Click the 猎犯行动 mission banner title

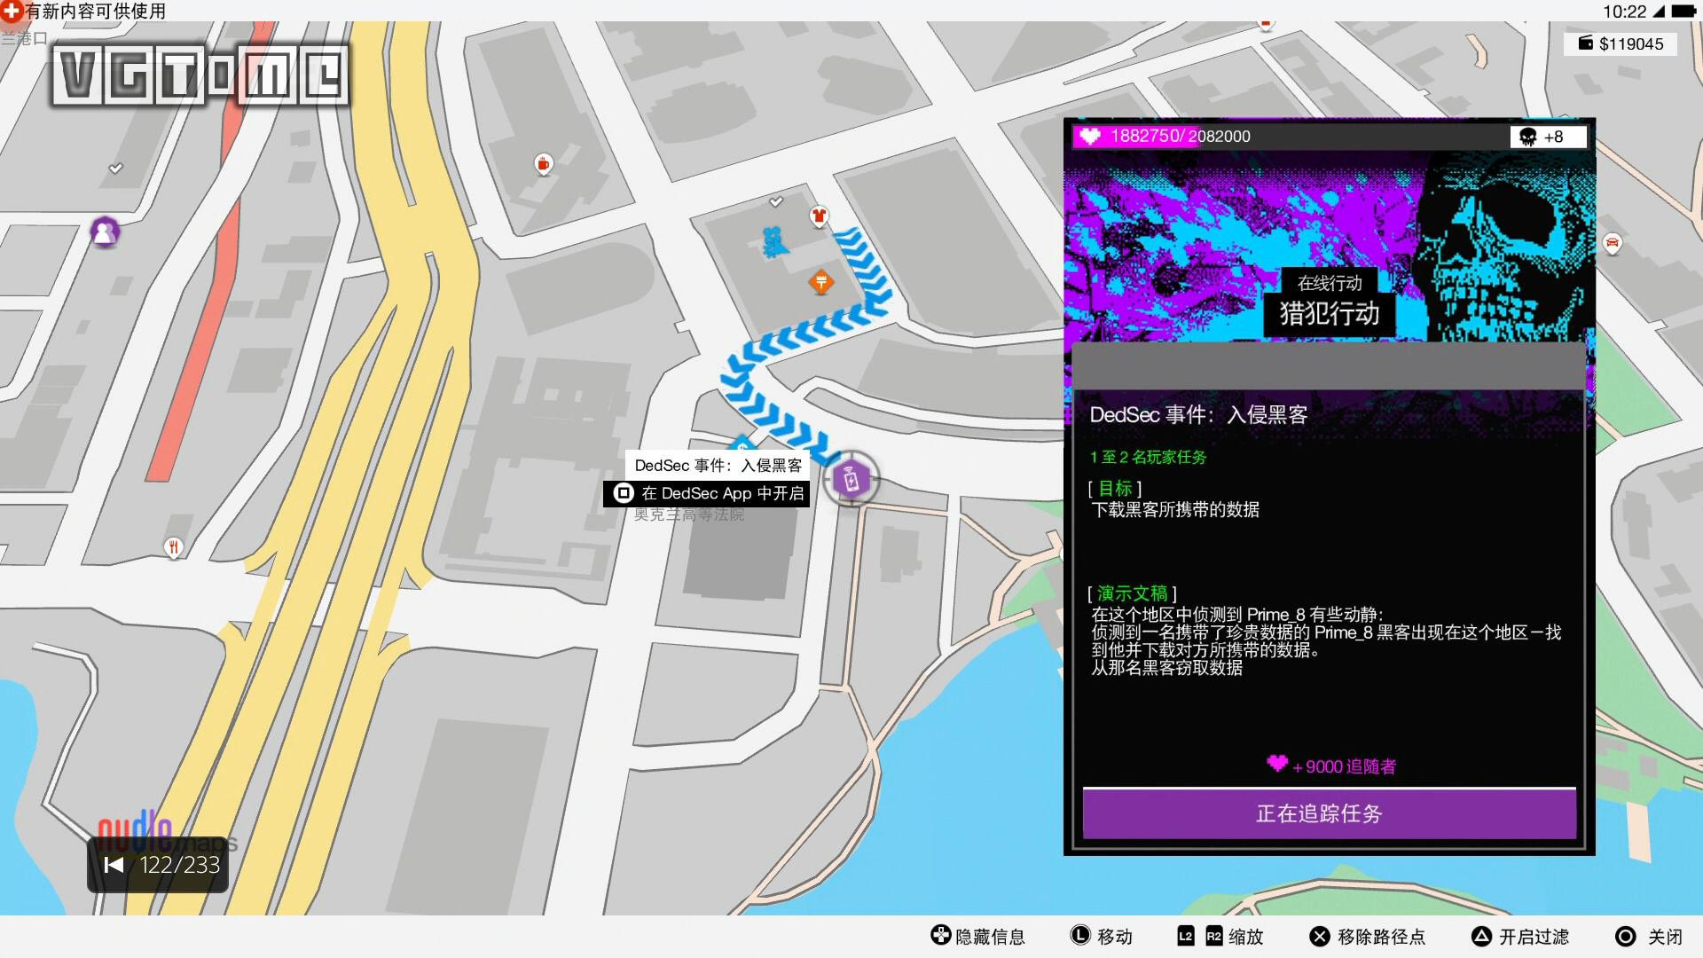1329,314
